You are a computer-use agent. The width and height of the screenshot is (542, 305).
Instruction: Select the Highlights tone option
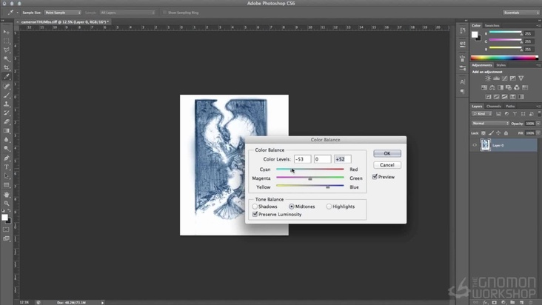pyautogui.click(x=329, y=207)
